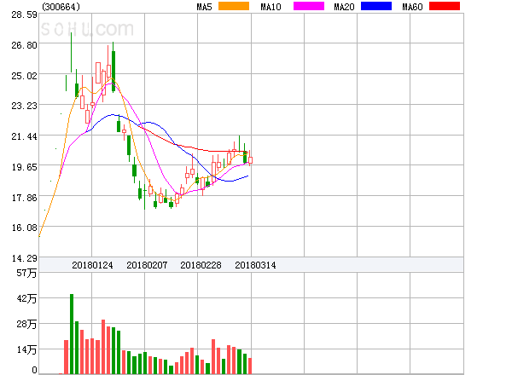Click the 57万 volume axis label
The width and height of the screenshot is (512, 375).
[26, 273]
